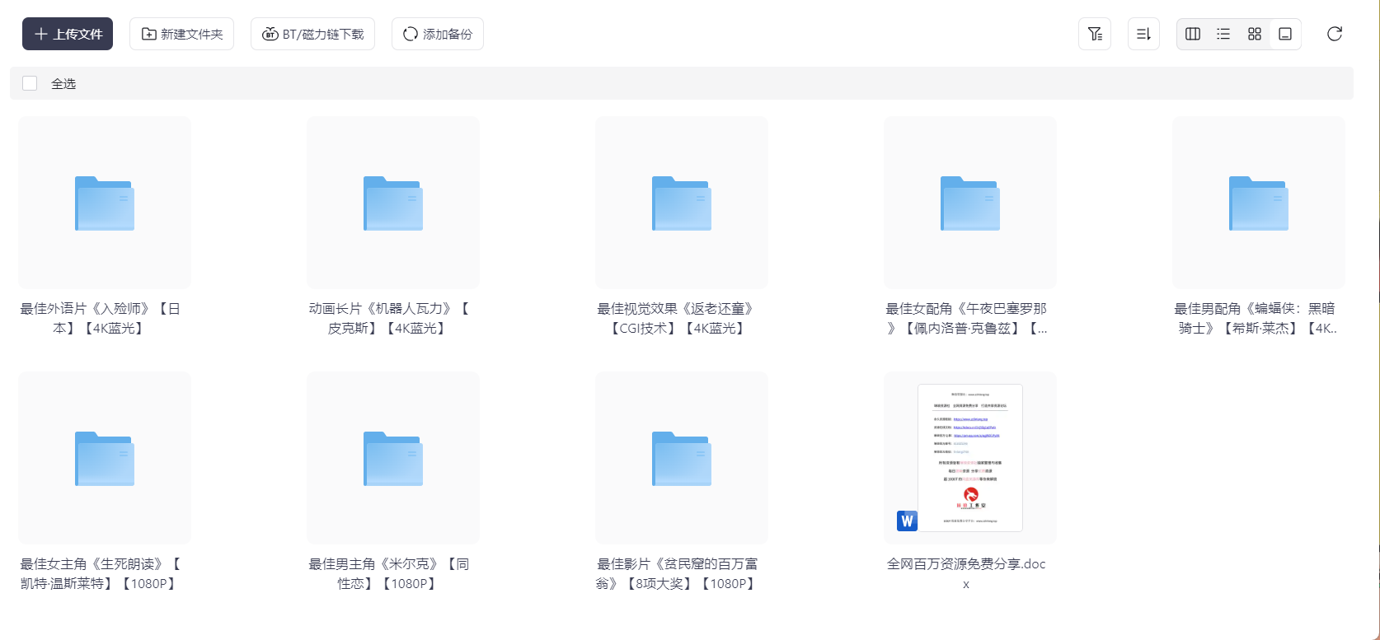Viewport: 1380px width, 640px height.
Task: Select the file name 全网百万资源免费分享.docx
Action: tap(966, 574)
